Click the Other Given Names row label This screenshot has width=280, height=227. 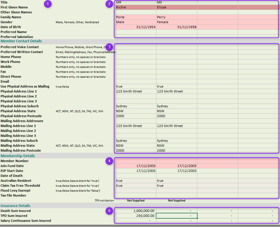(x=16, y=12)
